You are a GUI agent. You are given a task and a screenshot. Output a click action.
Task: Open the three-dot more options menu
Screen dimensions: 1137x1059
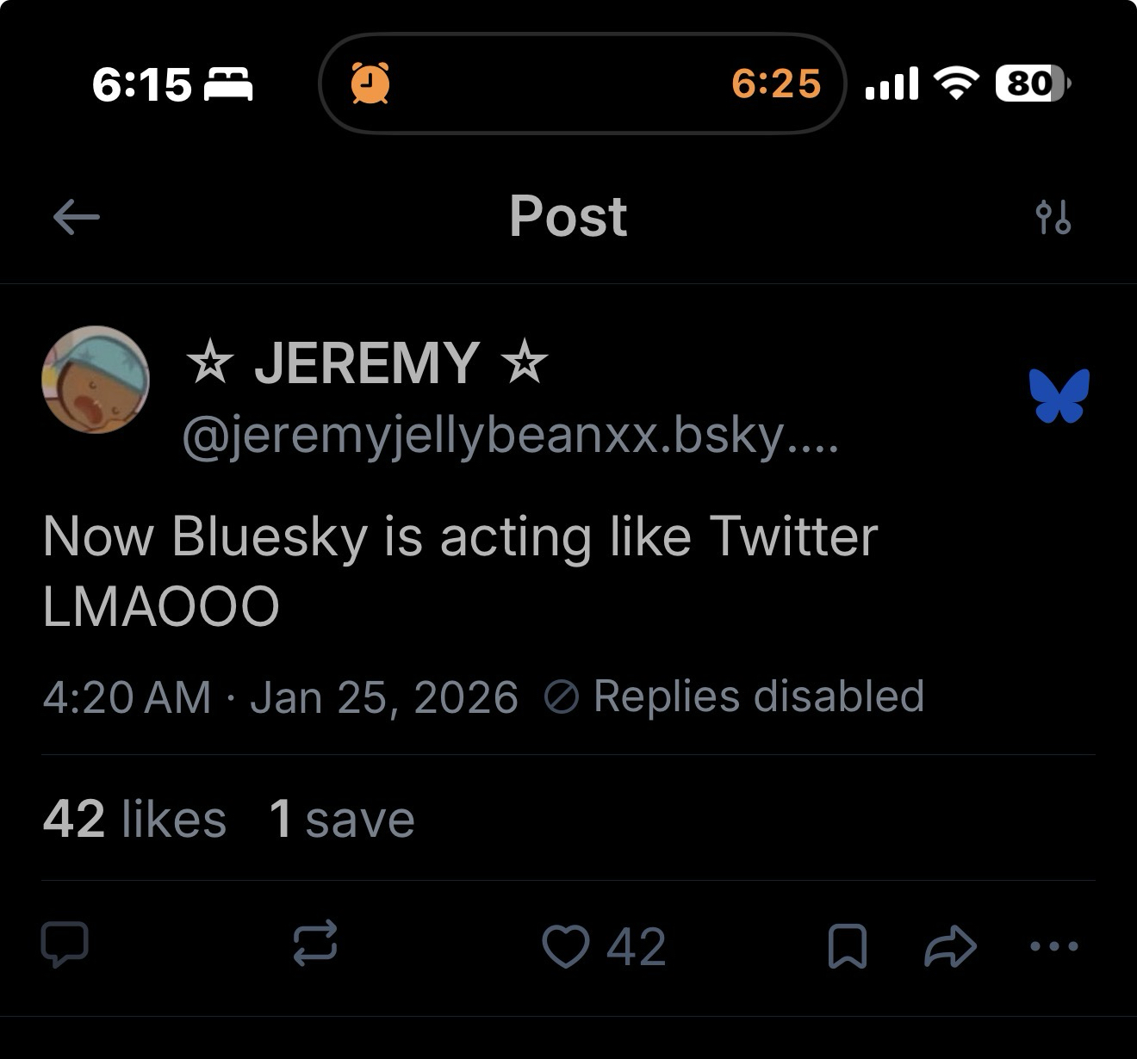(1054, 946)
